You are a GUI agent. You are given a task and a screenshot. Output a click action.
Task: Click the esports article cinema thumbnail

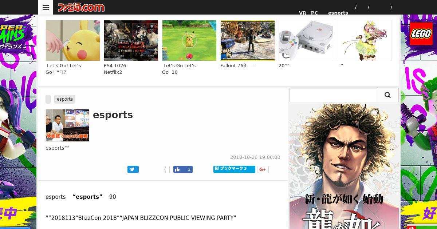[x=67, y=125]
